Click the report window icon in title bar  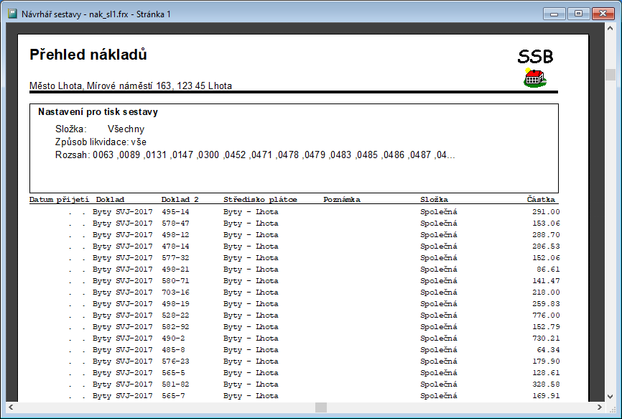click(12, 14)
